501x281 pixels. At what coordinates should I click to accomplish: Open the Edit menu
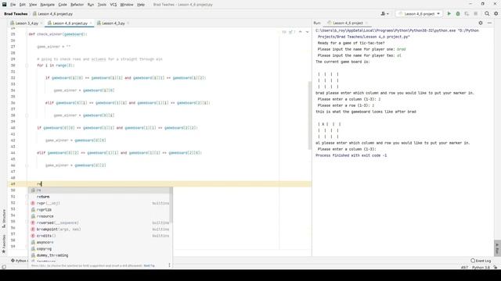(23, 5)
